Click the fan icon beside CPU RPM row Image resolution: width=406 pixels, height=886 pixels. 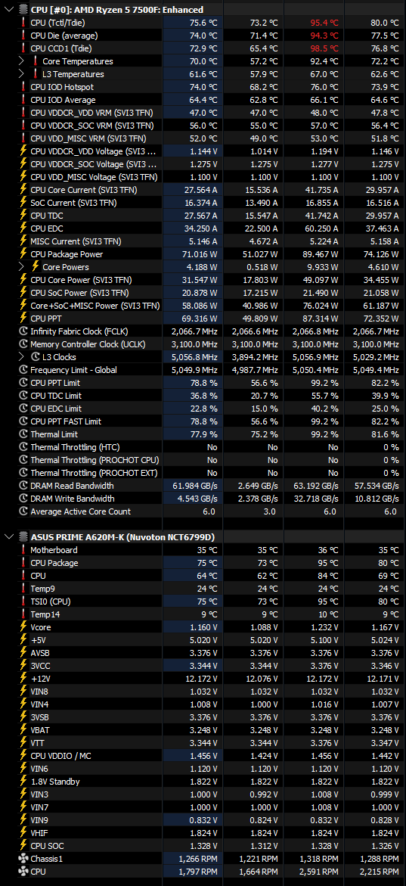(x=23, y=872)
